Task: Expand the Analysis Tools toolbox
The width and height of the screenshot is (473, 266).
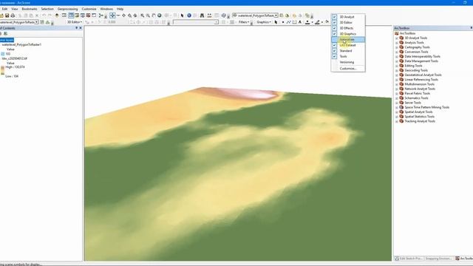Action: point(397,43)
